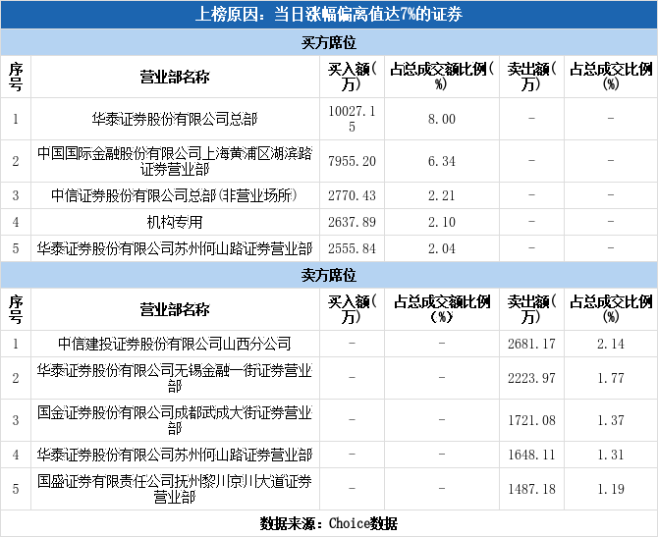Select 华泰证券股份有限公司无锡金融一街证券营业部

(175, 378)
